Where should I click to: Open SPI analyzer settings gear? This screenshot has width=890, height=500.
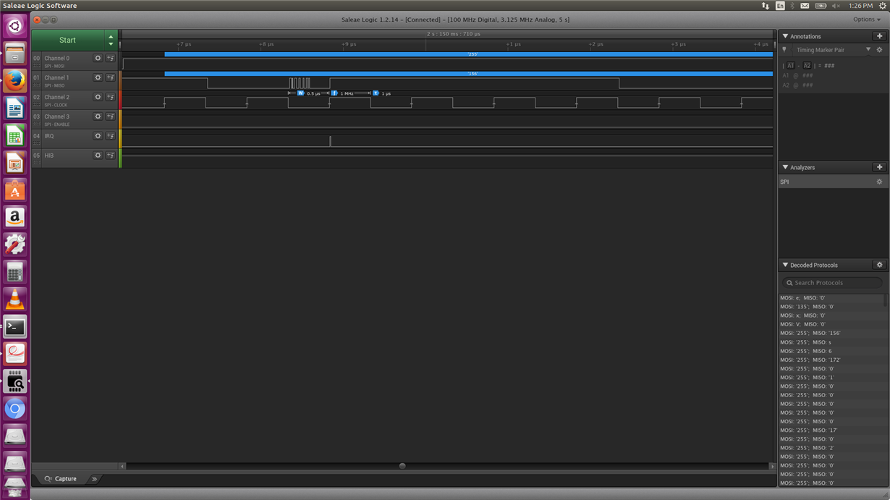tap(879, 182)
